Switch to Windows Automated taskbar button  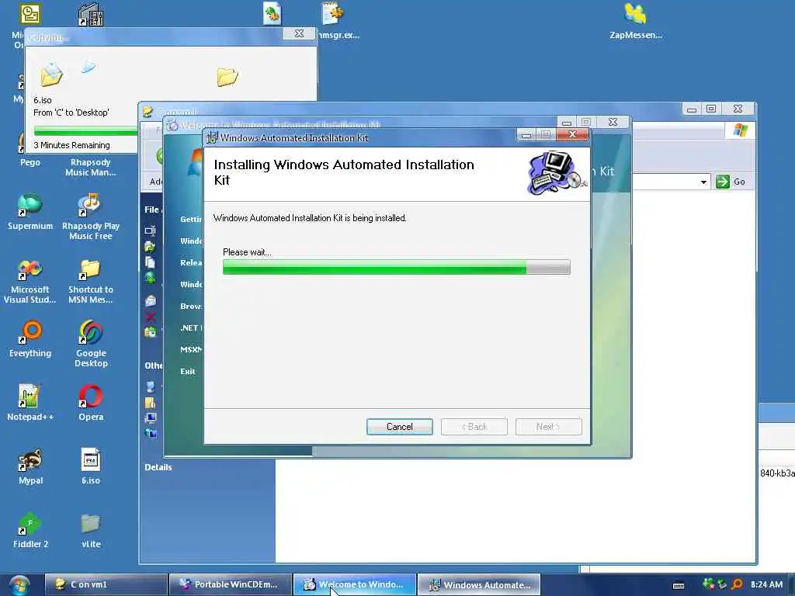pyautogui.click(x=479, y=584)
